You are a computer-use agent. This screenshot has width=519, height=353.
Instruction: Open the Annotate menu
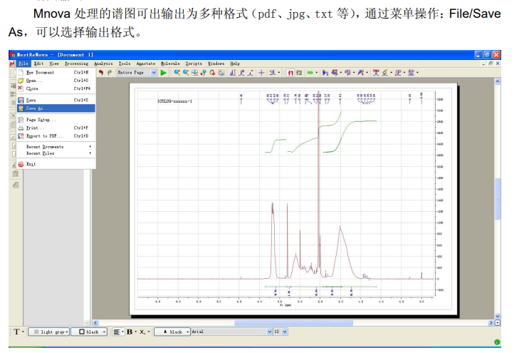coord(146,63)
